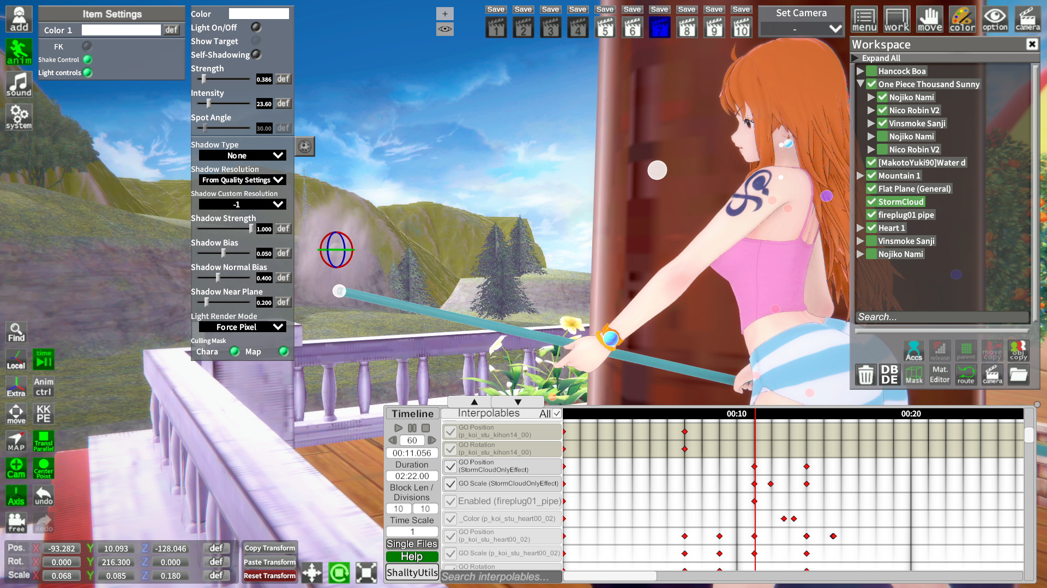Expand the Mountain 1 tree item
1047x588 pixels.
click(861, 175)
